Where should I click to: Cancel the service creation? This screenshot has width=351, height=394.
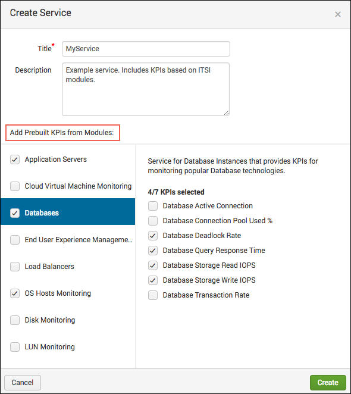click(23, 383)
